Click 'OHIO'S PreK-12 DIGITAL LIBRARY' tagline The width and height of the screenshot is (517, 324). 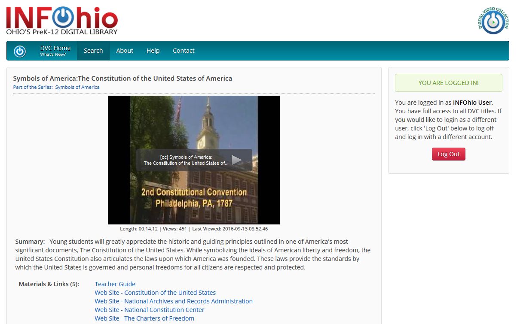click(62, 32)
